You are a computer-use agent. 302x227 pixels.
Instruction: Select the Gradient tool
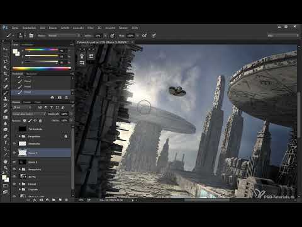pyautogui.click(x=6, y=117)
